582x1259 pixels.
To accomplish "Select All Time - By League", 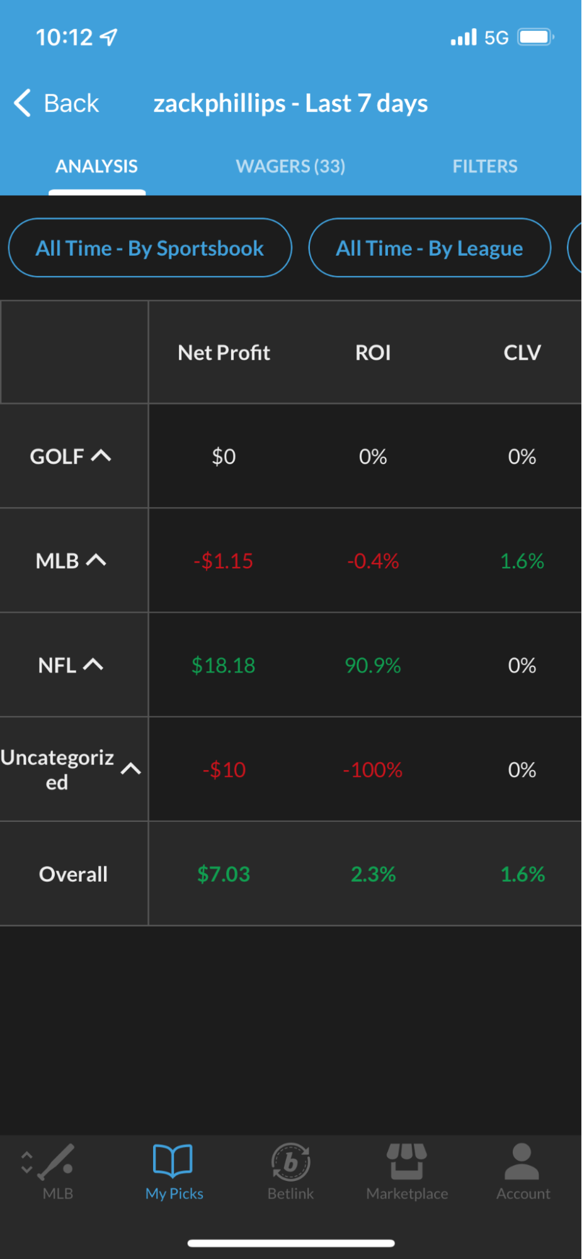I will (x=430, y=248).
